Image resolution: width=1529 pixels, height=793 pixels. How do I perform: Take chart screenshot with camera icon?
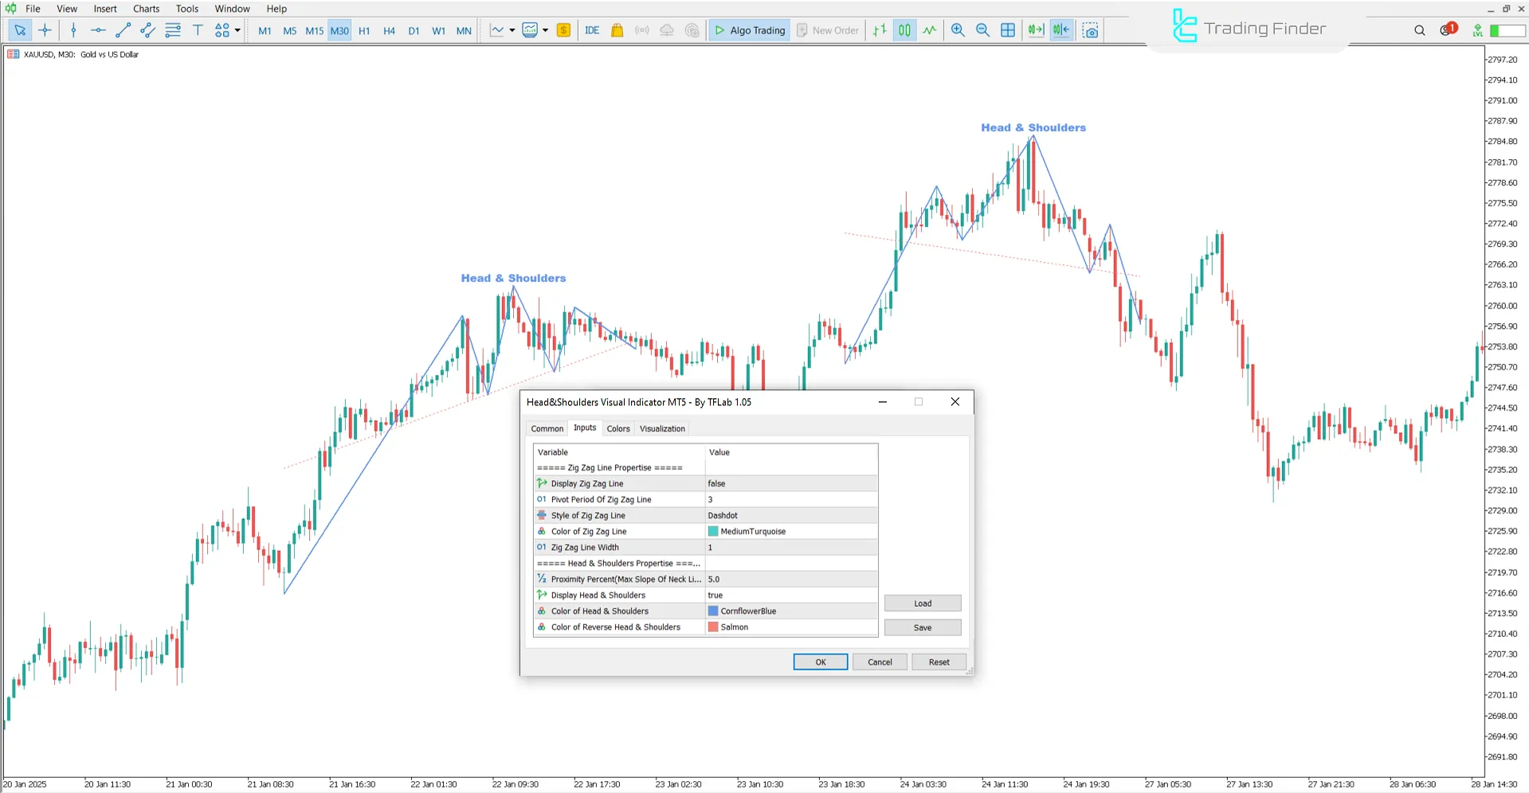coord(1091,30)
